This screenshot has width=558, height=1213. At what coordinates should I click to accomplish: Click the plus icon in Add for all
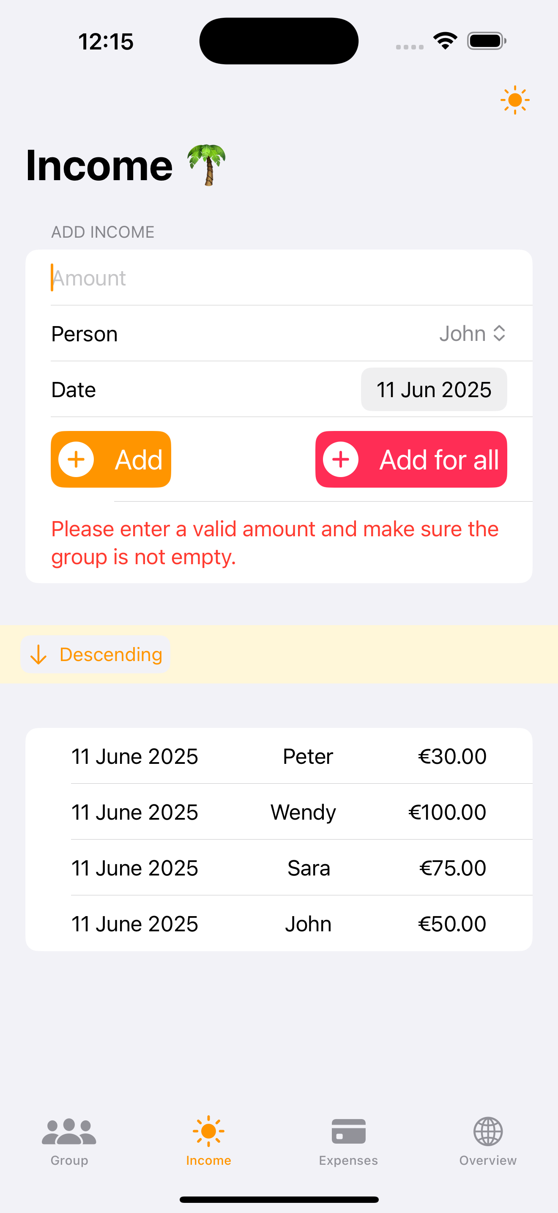coord(341,459)
